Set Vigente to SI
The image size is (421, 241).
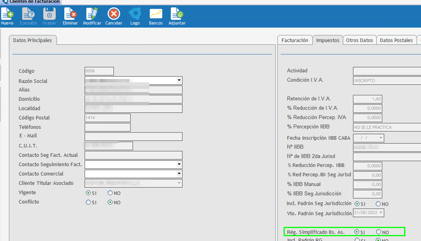click(88, 193)
